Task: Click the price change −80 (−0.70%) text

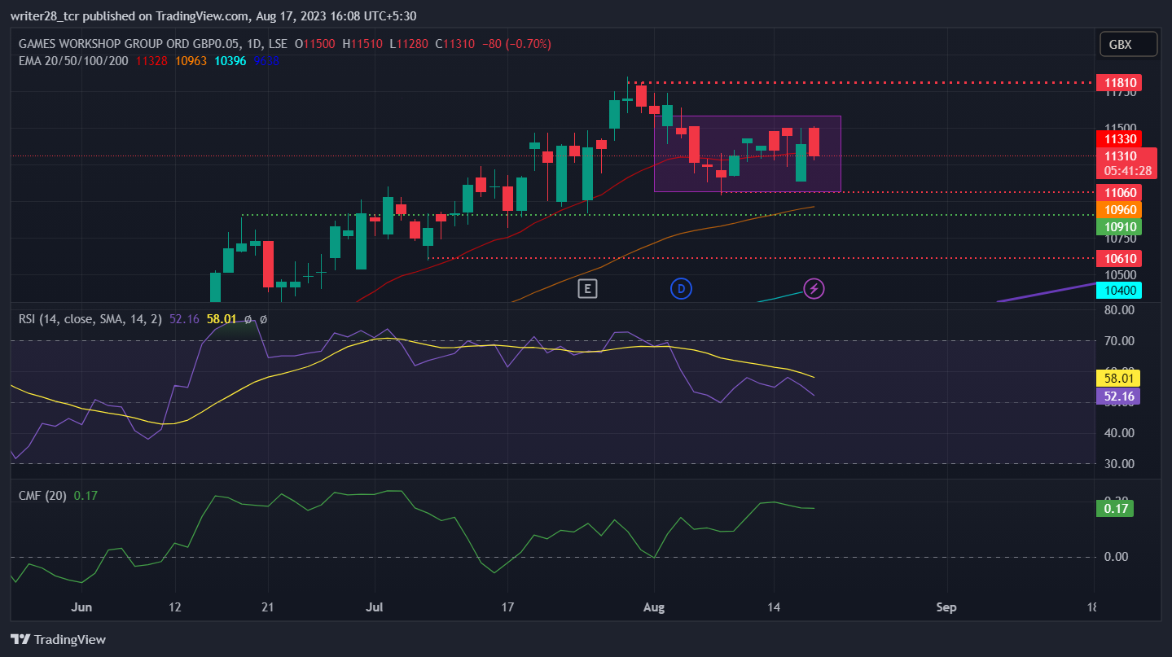Action: pyautogui.click(x=516, y=44)
